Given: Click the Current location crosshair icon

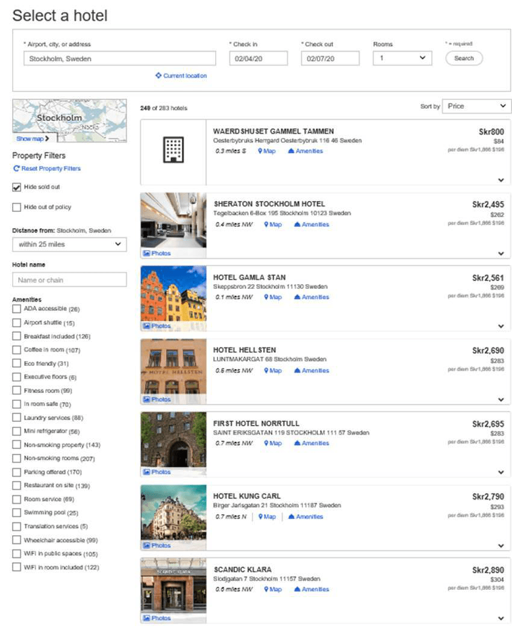Looking at the screenshot, I should [x=158, y=76].
